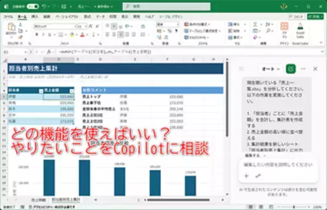
Task: Click the Cut scissors icon
Action: pos(21,25)
